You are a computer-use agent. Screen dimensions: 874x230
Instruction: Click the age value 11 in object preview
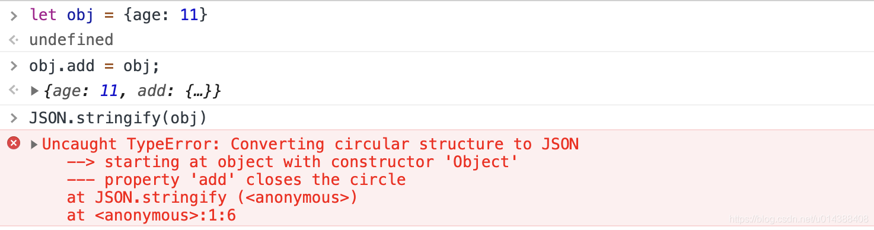pyautogui.click(x=109, y=91)
